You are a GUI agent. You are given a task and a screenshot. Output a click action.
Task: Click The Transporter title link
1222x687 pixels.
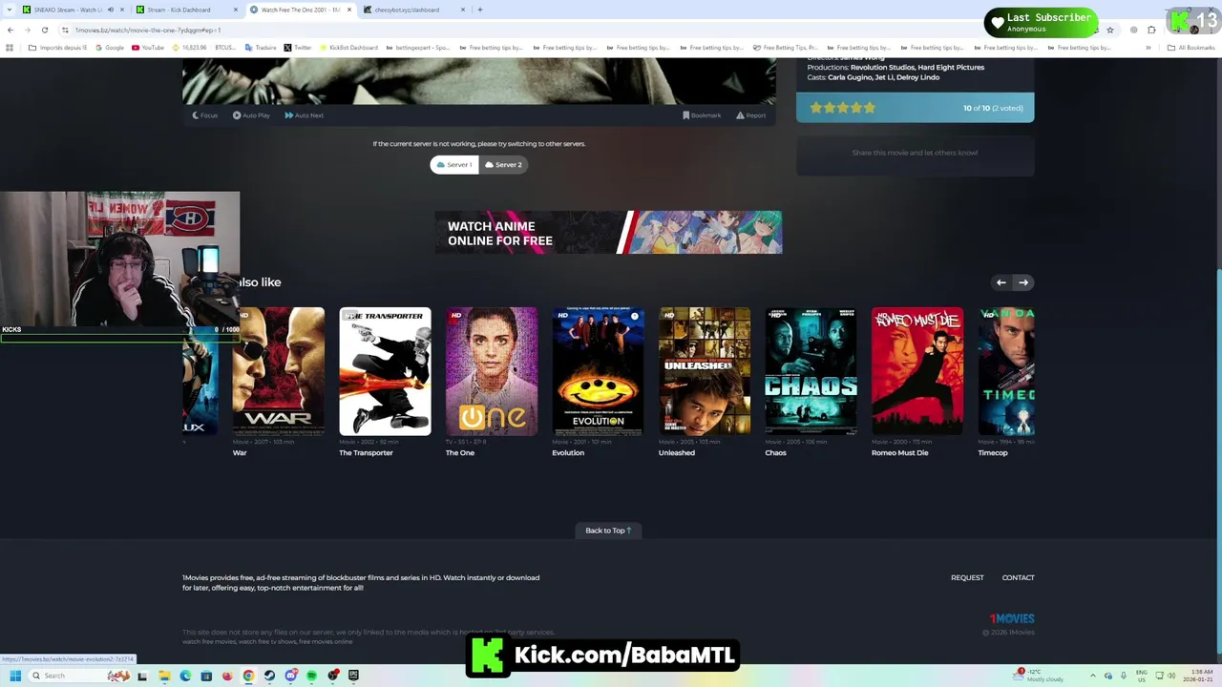tap(366, 453)
